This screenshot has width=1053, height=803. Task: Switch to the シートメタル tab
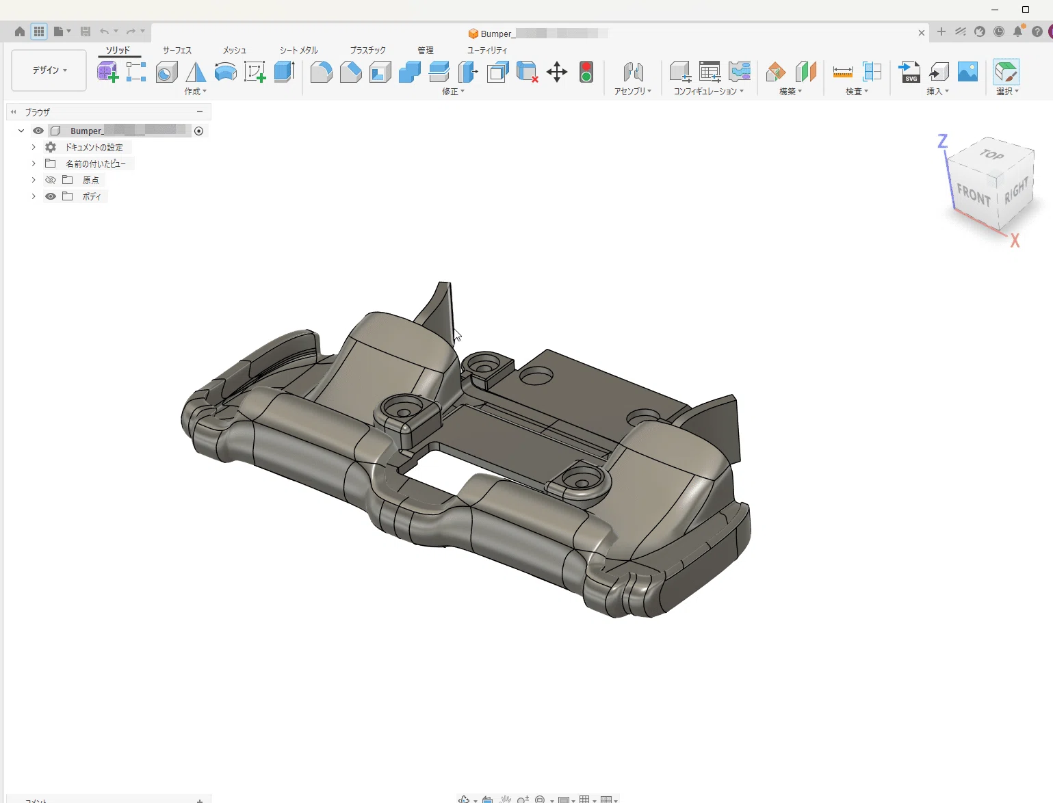point(299,50)
